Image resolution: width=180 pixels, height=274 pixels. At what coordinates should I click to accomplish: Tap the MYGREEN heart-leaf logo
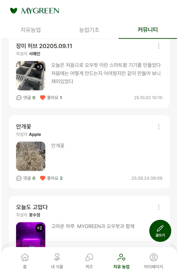click(14, 11)
